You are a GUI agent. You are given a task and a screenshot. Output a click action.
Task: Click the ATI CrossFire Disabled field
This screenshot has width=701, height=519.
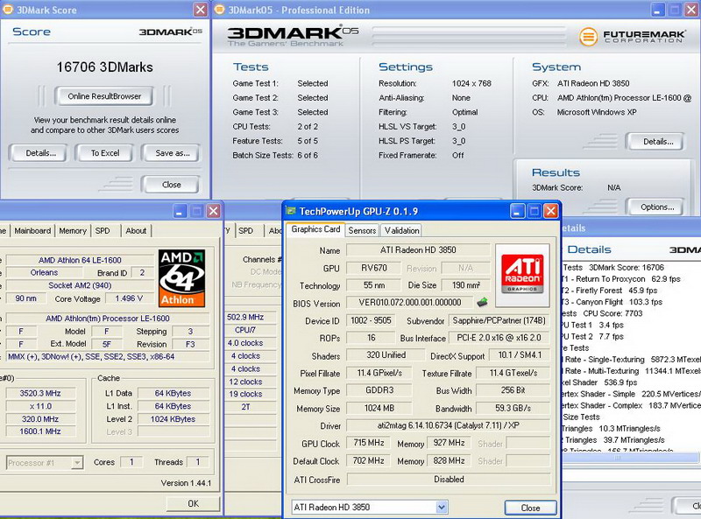point(449,480)
